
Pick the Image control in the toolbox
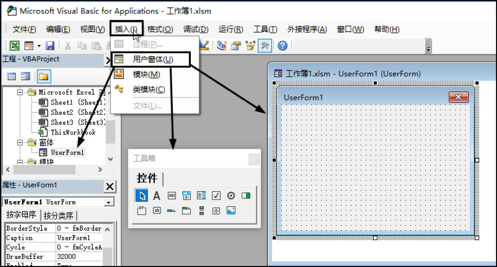pyautogui.click(x=231, y=210)
